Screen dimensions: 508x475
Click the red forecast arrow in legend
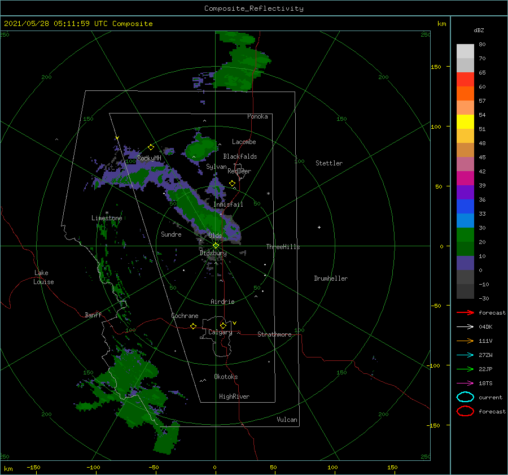(465, 312)
